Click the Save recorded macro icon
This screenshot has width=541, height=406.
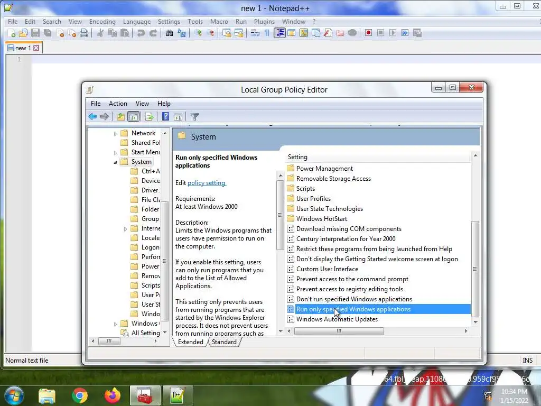point(417,33)
